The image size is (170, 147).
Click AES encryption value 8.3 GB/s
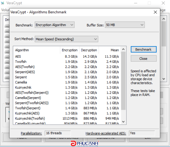pyautogui.click(x=71, y=56)
